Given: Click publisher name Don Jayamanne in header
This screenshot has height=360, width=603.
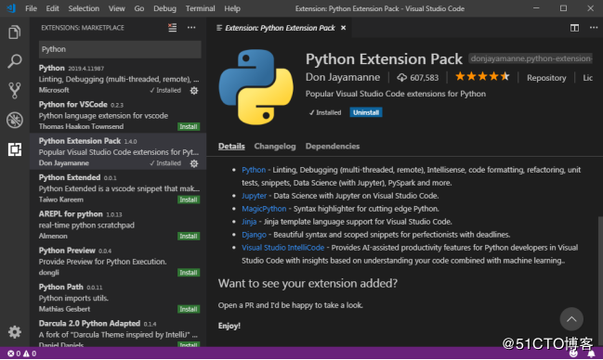Looking at the screenshot, I should (x=343, y=77).
